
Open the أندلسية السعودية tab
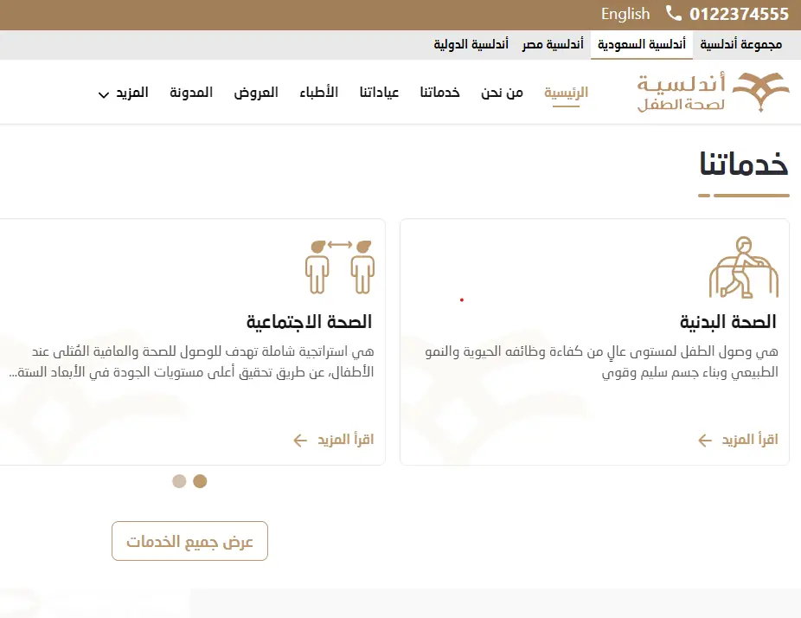[x=641, y=44]
